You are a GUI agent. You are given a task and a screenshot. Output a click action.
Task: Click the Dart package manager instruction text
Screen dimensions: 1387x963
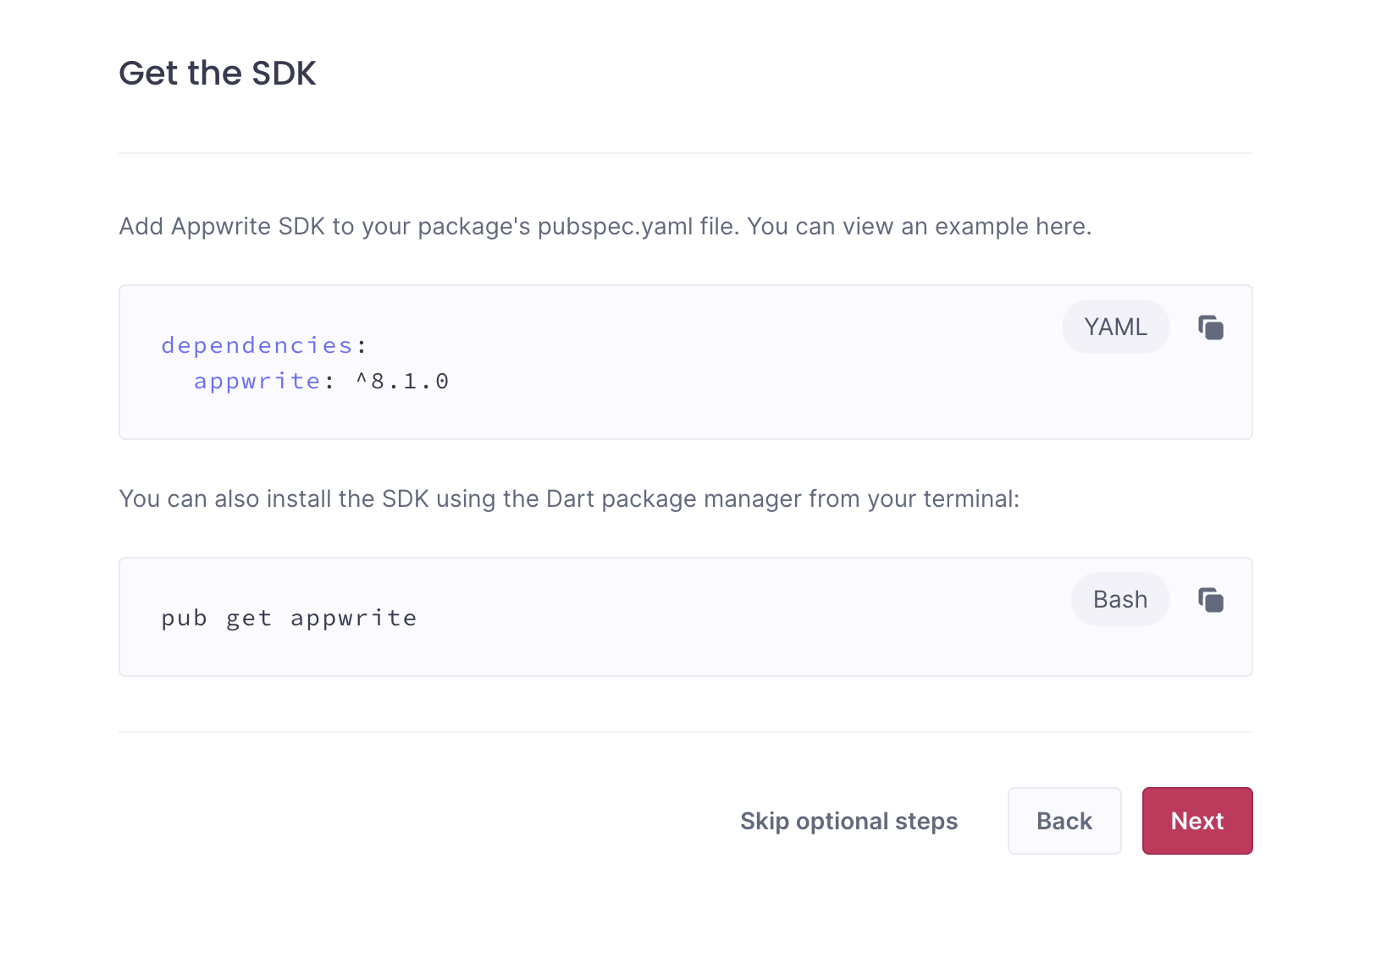click(569, 499)
